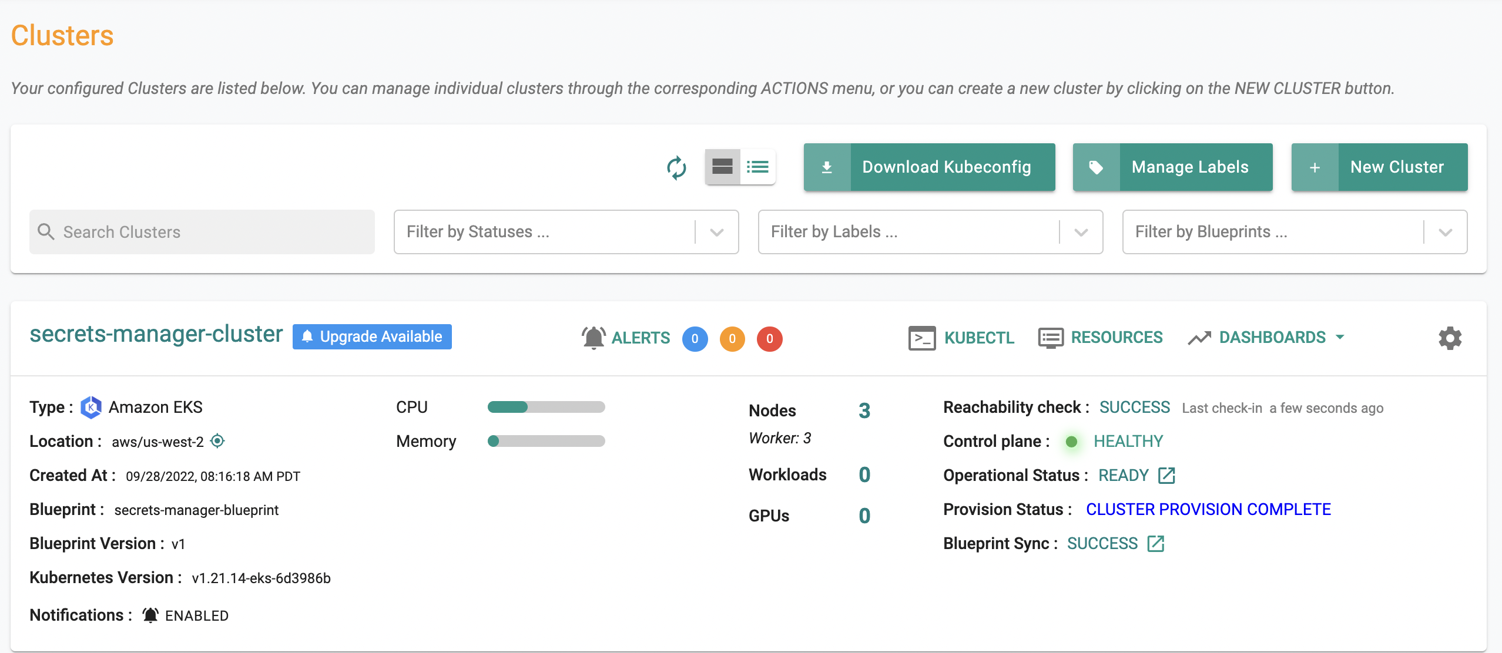Expand the DASHBOARDS menu

1266,338
